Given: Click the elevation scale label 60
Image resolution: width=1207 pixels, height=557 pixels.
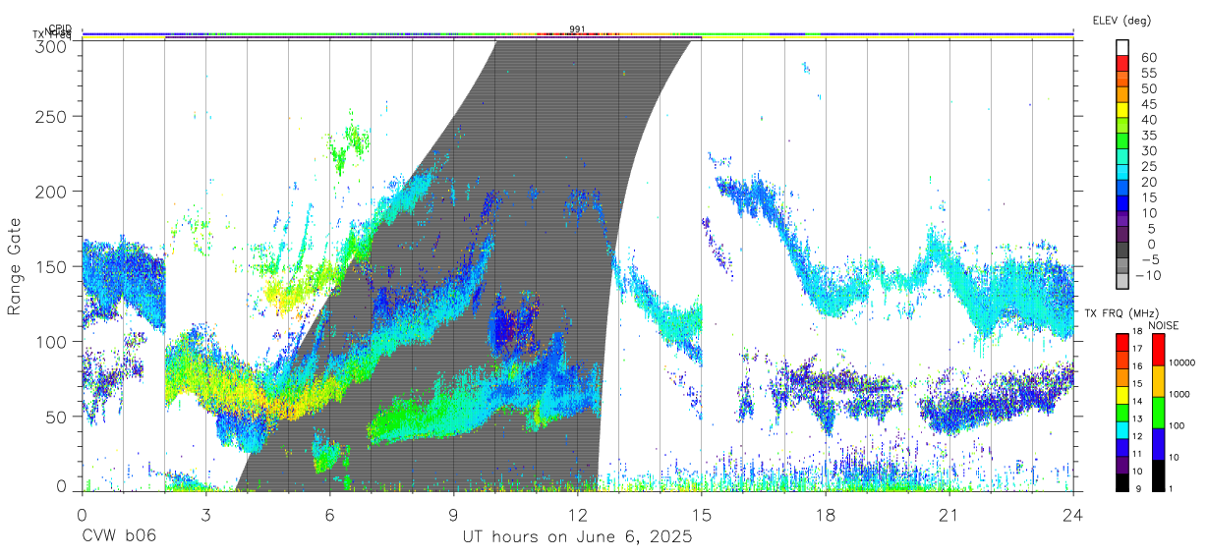Looking at the screenshot, I should [1148, 57].
